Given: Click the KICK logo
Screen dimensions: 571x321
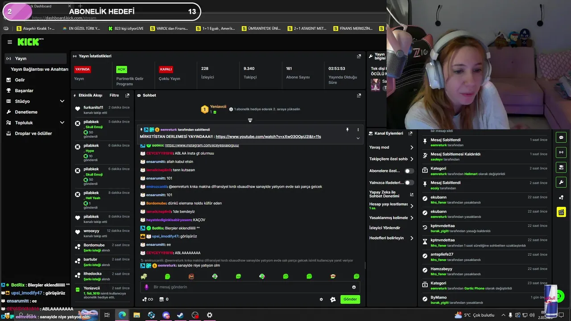Looking at the screenshot, I should tap(30, 42).
